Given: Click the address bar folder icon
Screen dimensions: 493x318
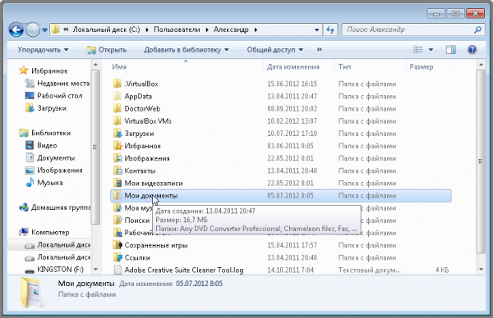Looking at the screenshot, I should 55,30.
